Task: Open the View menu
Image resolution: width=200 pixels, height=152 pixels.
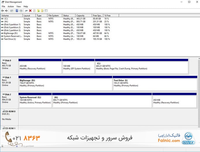Action: [x=18, y=6]
